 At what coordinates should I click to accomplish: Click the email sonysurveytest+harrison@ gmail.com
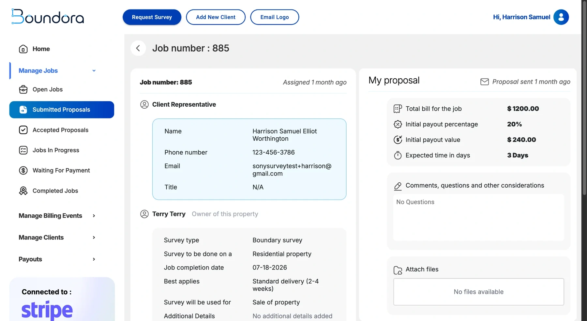pos(292,170)
